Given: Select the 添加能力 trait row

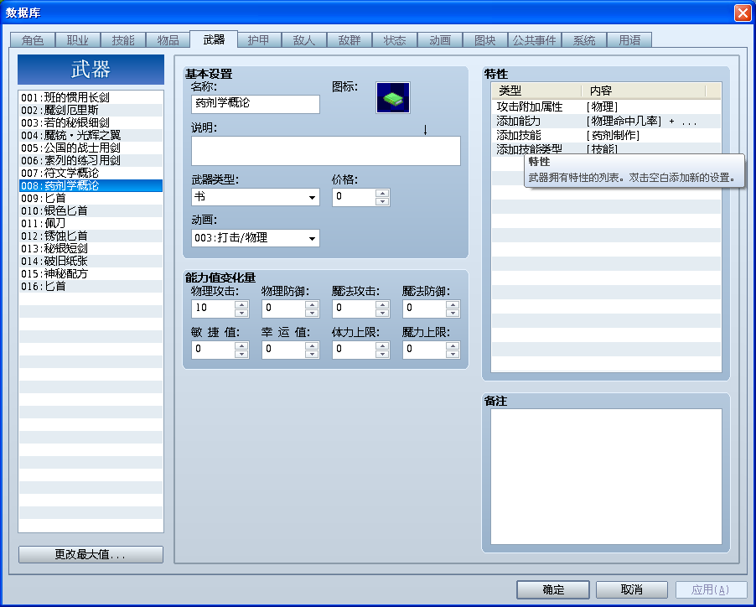Looking at the screenshot, I should (x=606, y=121).
